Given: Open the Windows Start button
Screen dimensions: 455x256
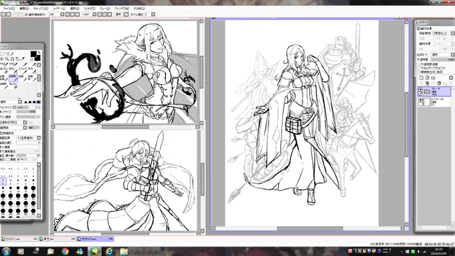Looking at the screenshot, I should click(x=6, y=251).
